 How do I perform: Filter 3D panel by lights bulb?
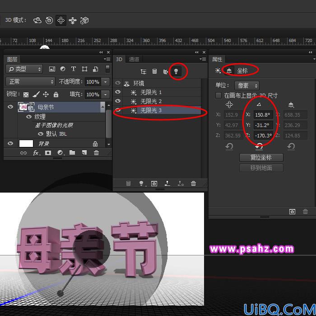pos(176,71)
